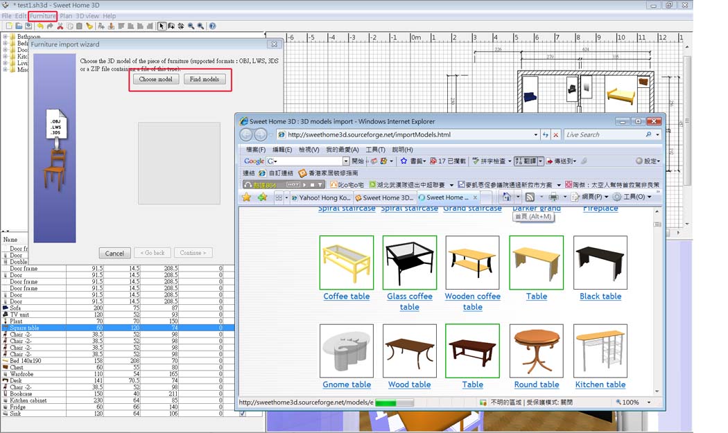Click the IE Refresh page icon
This screenshot has height=433, width=728.
[546, 134]
